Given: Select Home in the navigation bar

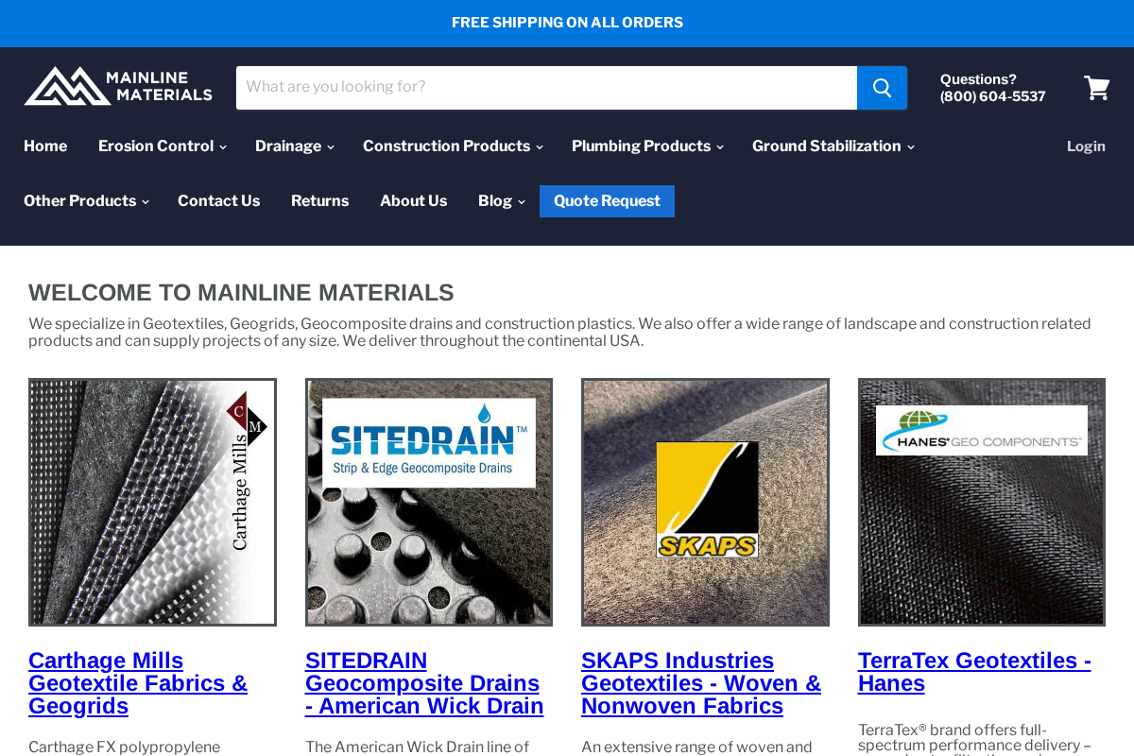Looking at the screenshot, I should pyautogui.click(x=45, y=146).
